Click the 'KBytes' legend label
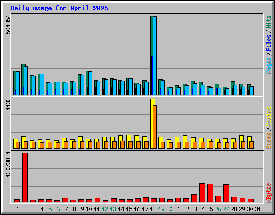275x215 pixels. 269,193
